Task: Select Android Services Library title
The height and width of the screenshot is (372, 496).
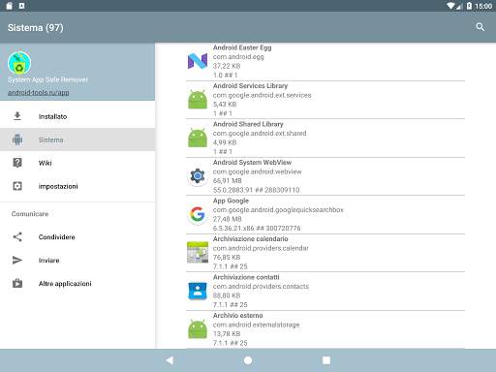Action: pyautogui.click(x=250, y=85)
